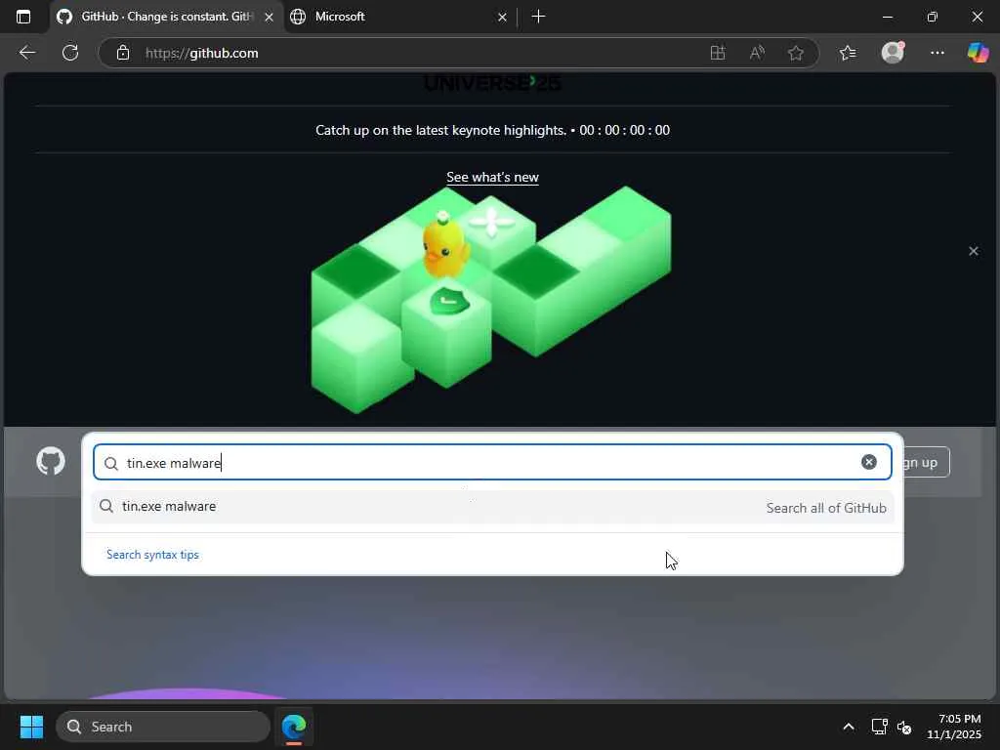Follow the See what's new link
Image resolution: width=1000 pixels, height=750 pixels.
(x=492, y=178)
